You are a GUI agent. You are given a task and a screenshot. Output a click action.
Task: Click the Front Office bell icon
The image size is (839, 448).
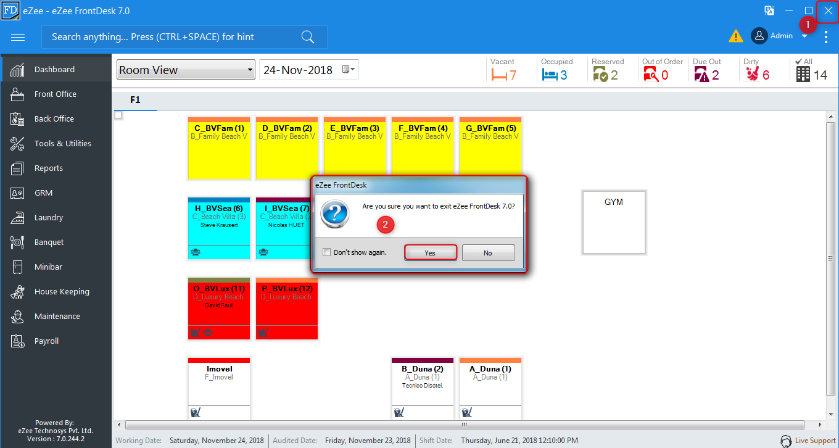coord(17,94)
